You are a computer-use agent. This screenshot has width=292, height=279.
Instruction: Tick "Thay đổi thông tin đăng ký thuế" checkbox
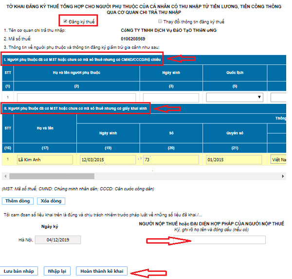point(161,21)
